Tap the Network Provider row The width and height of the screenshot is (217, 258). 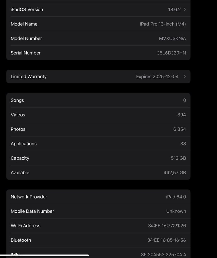98,197
